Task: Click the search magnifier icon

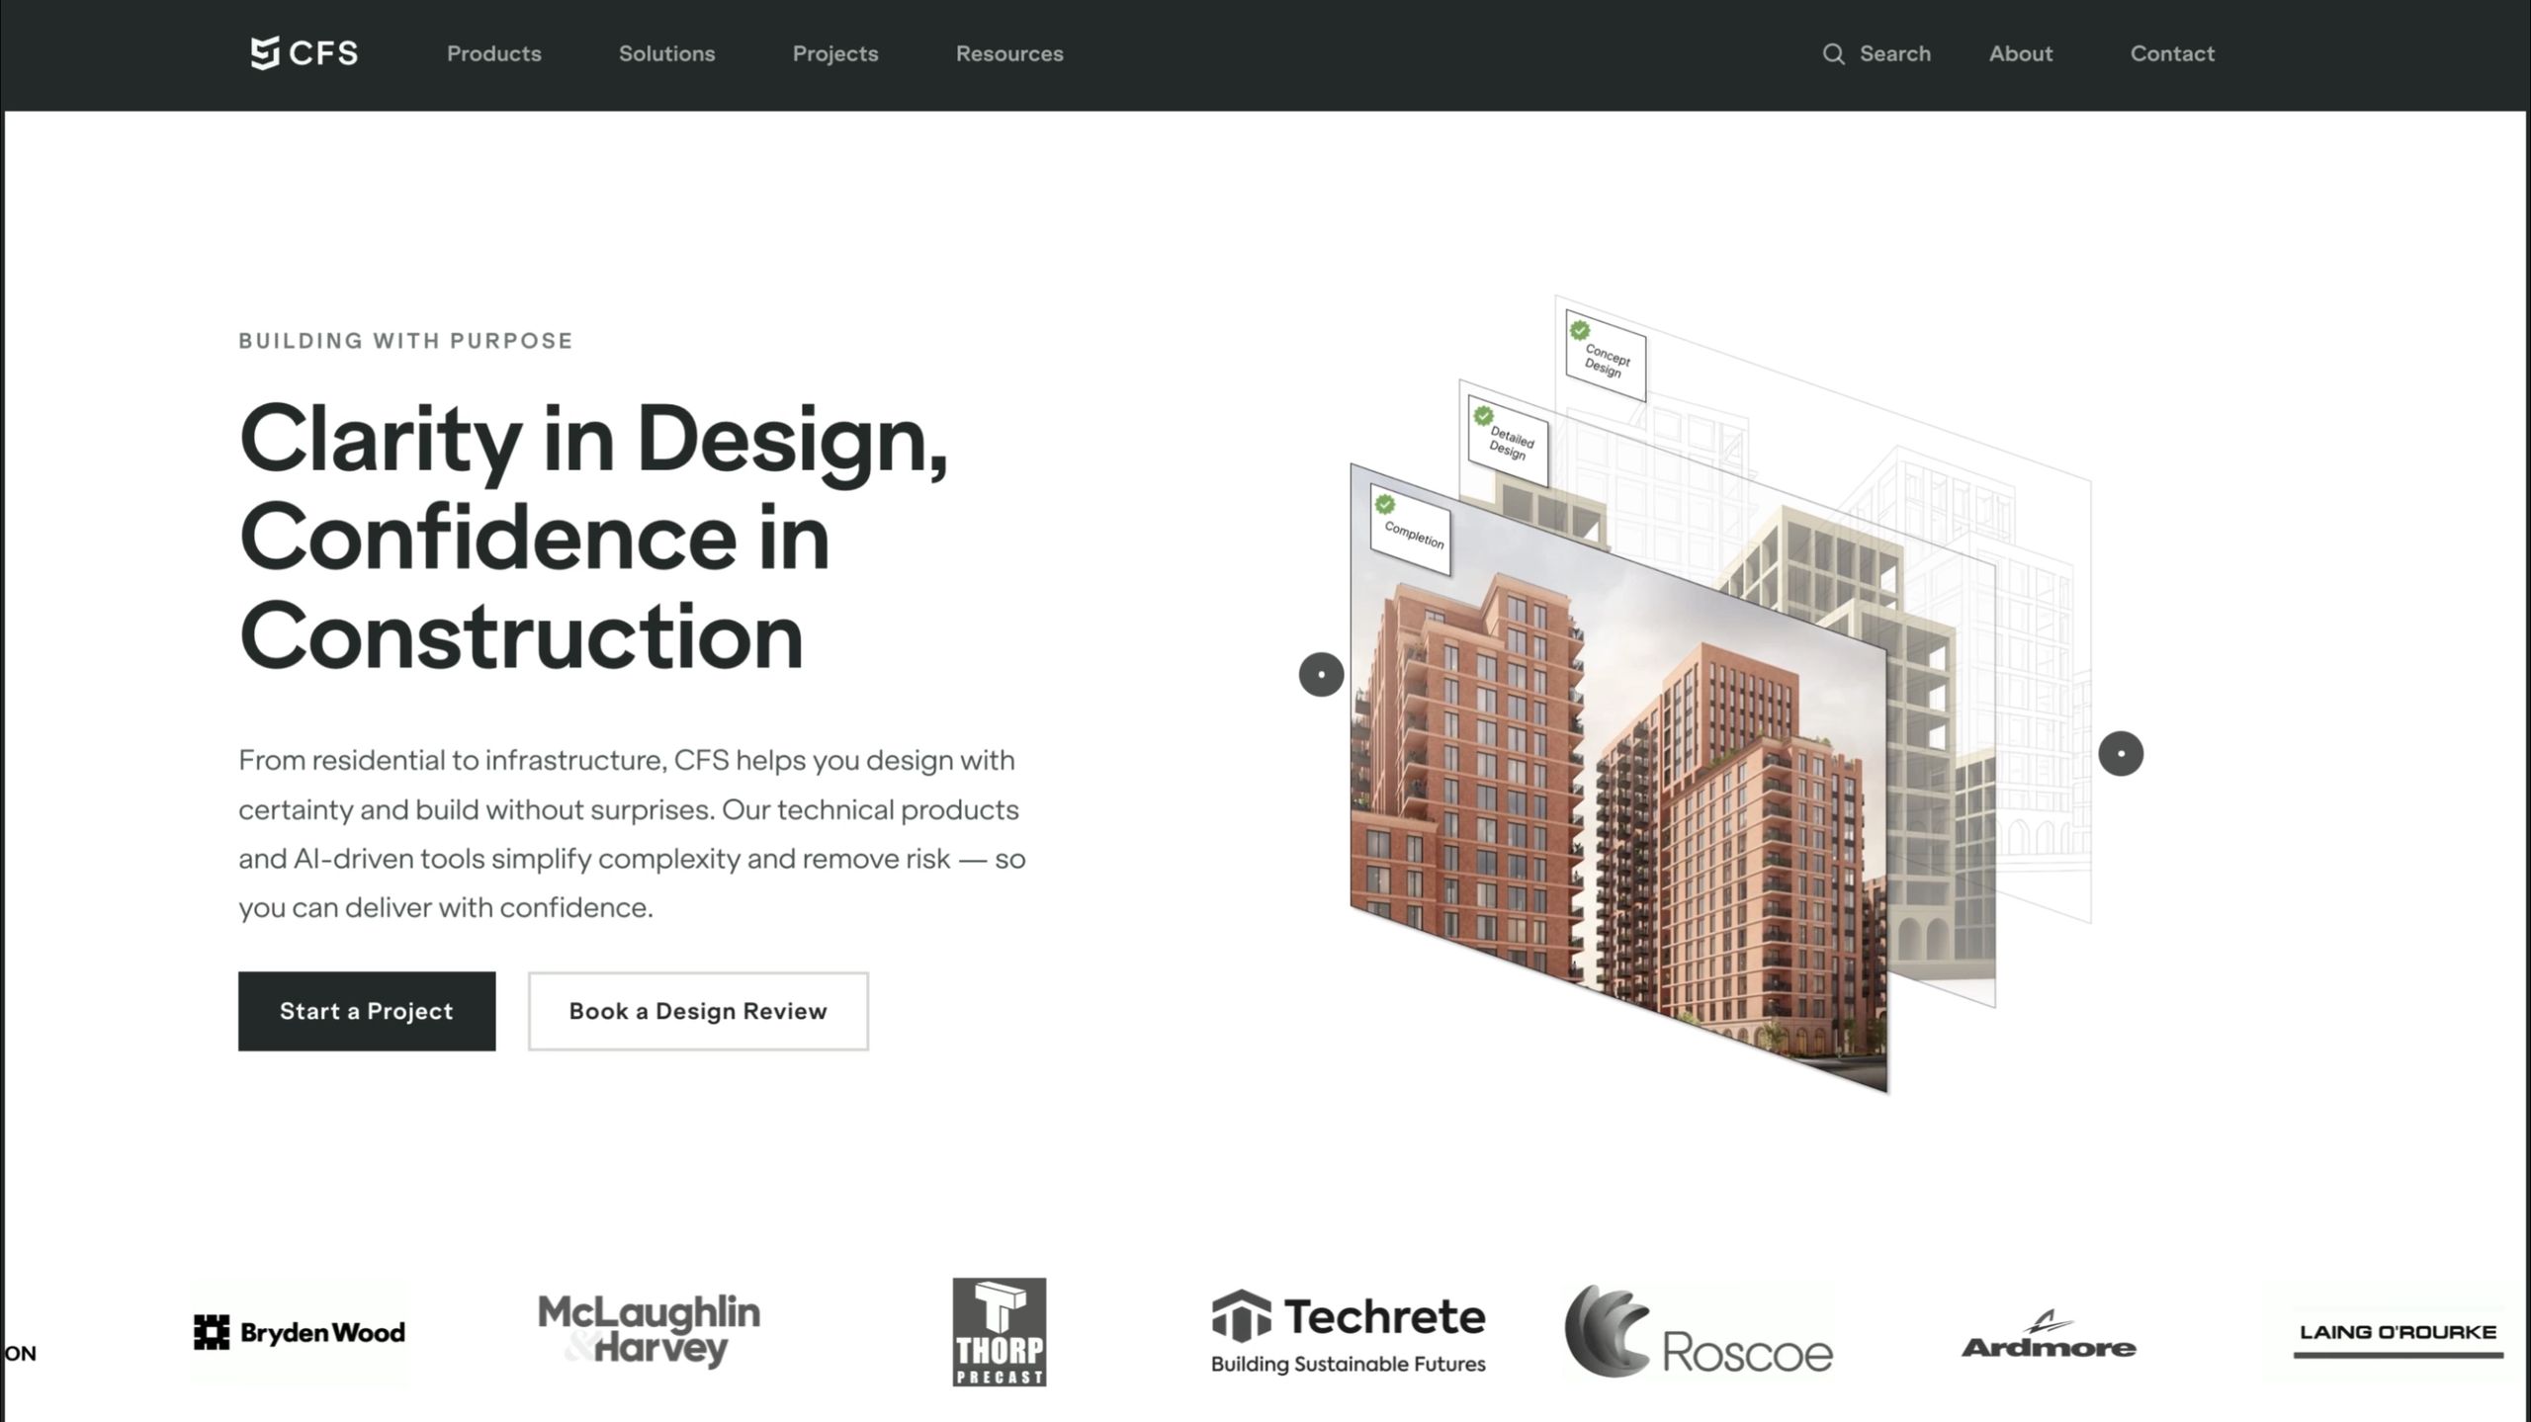Action: pos(1833,54)
